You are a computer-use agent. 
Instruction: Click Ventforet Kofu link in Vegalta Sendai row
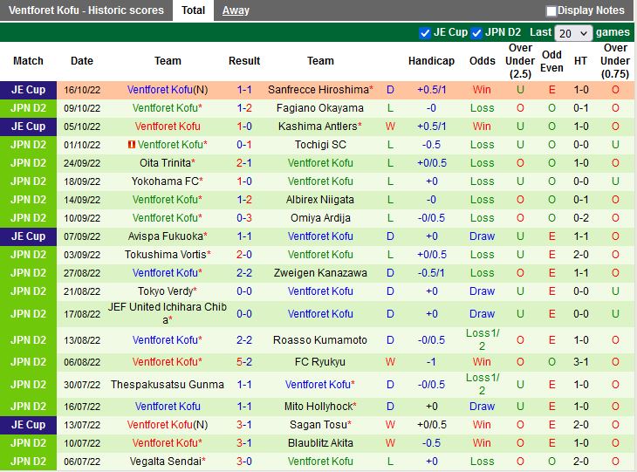(x=320, y=461)
